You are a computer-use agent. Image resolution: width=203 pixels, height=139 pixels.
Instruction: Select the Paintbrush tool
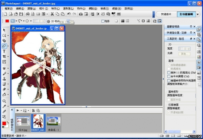(x=4, y=73)
